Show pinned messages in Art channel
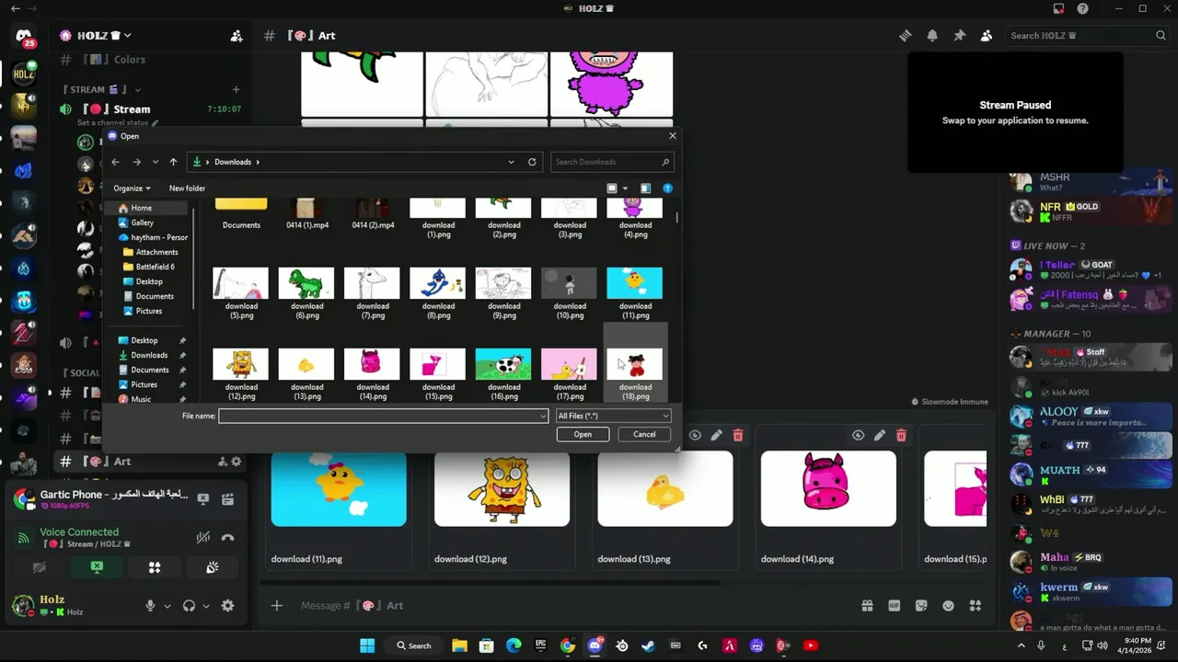Viewport: 1178px width, 662px height. (959, 36)
